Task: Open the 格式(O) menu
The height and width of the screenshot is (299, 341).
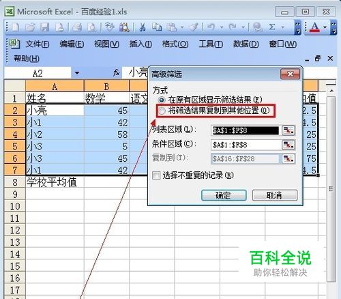Action: (175, 44)
